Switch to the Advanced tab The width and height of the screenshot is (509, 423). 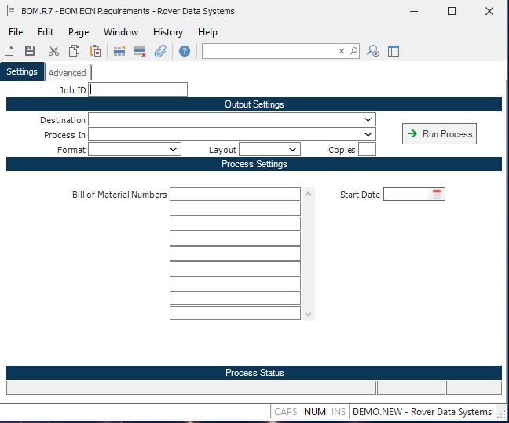point(67,73)
